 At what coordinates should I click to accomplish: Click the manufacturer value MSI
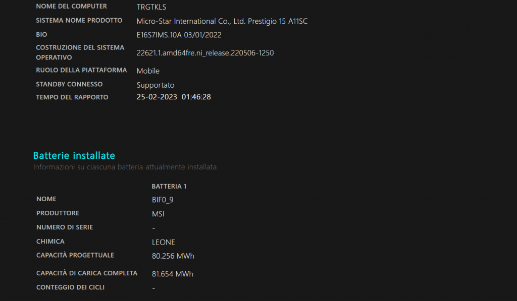158,214
